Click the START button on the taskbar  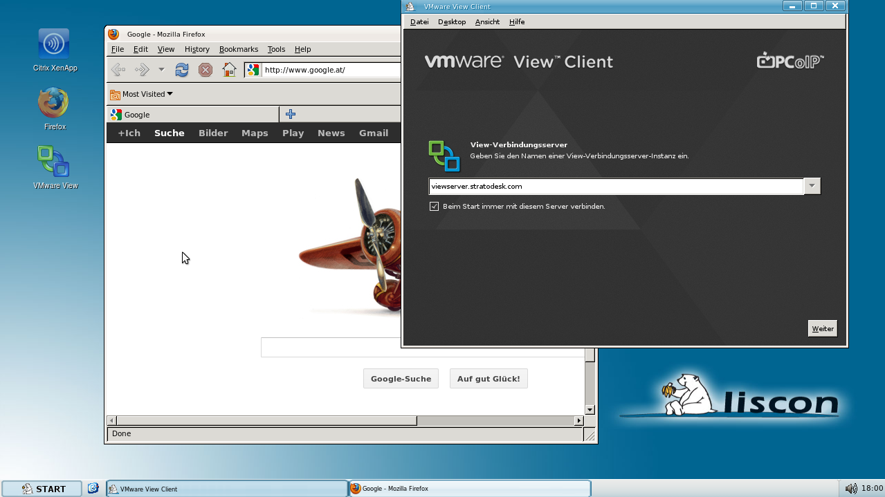42,489
